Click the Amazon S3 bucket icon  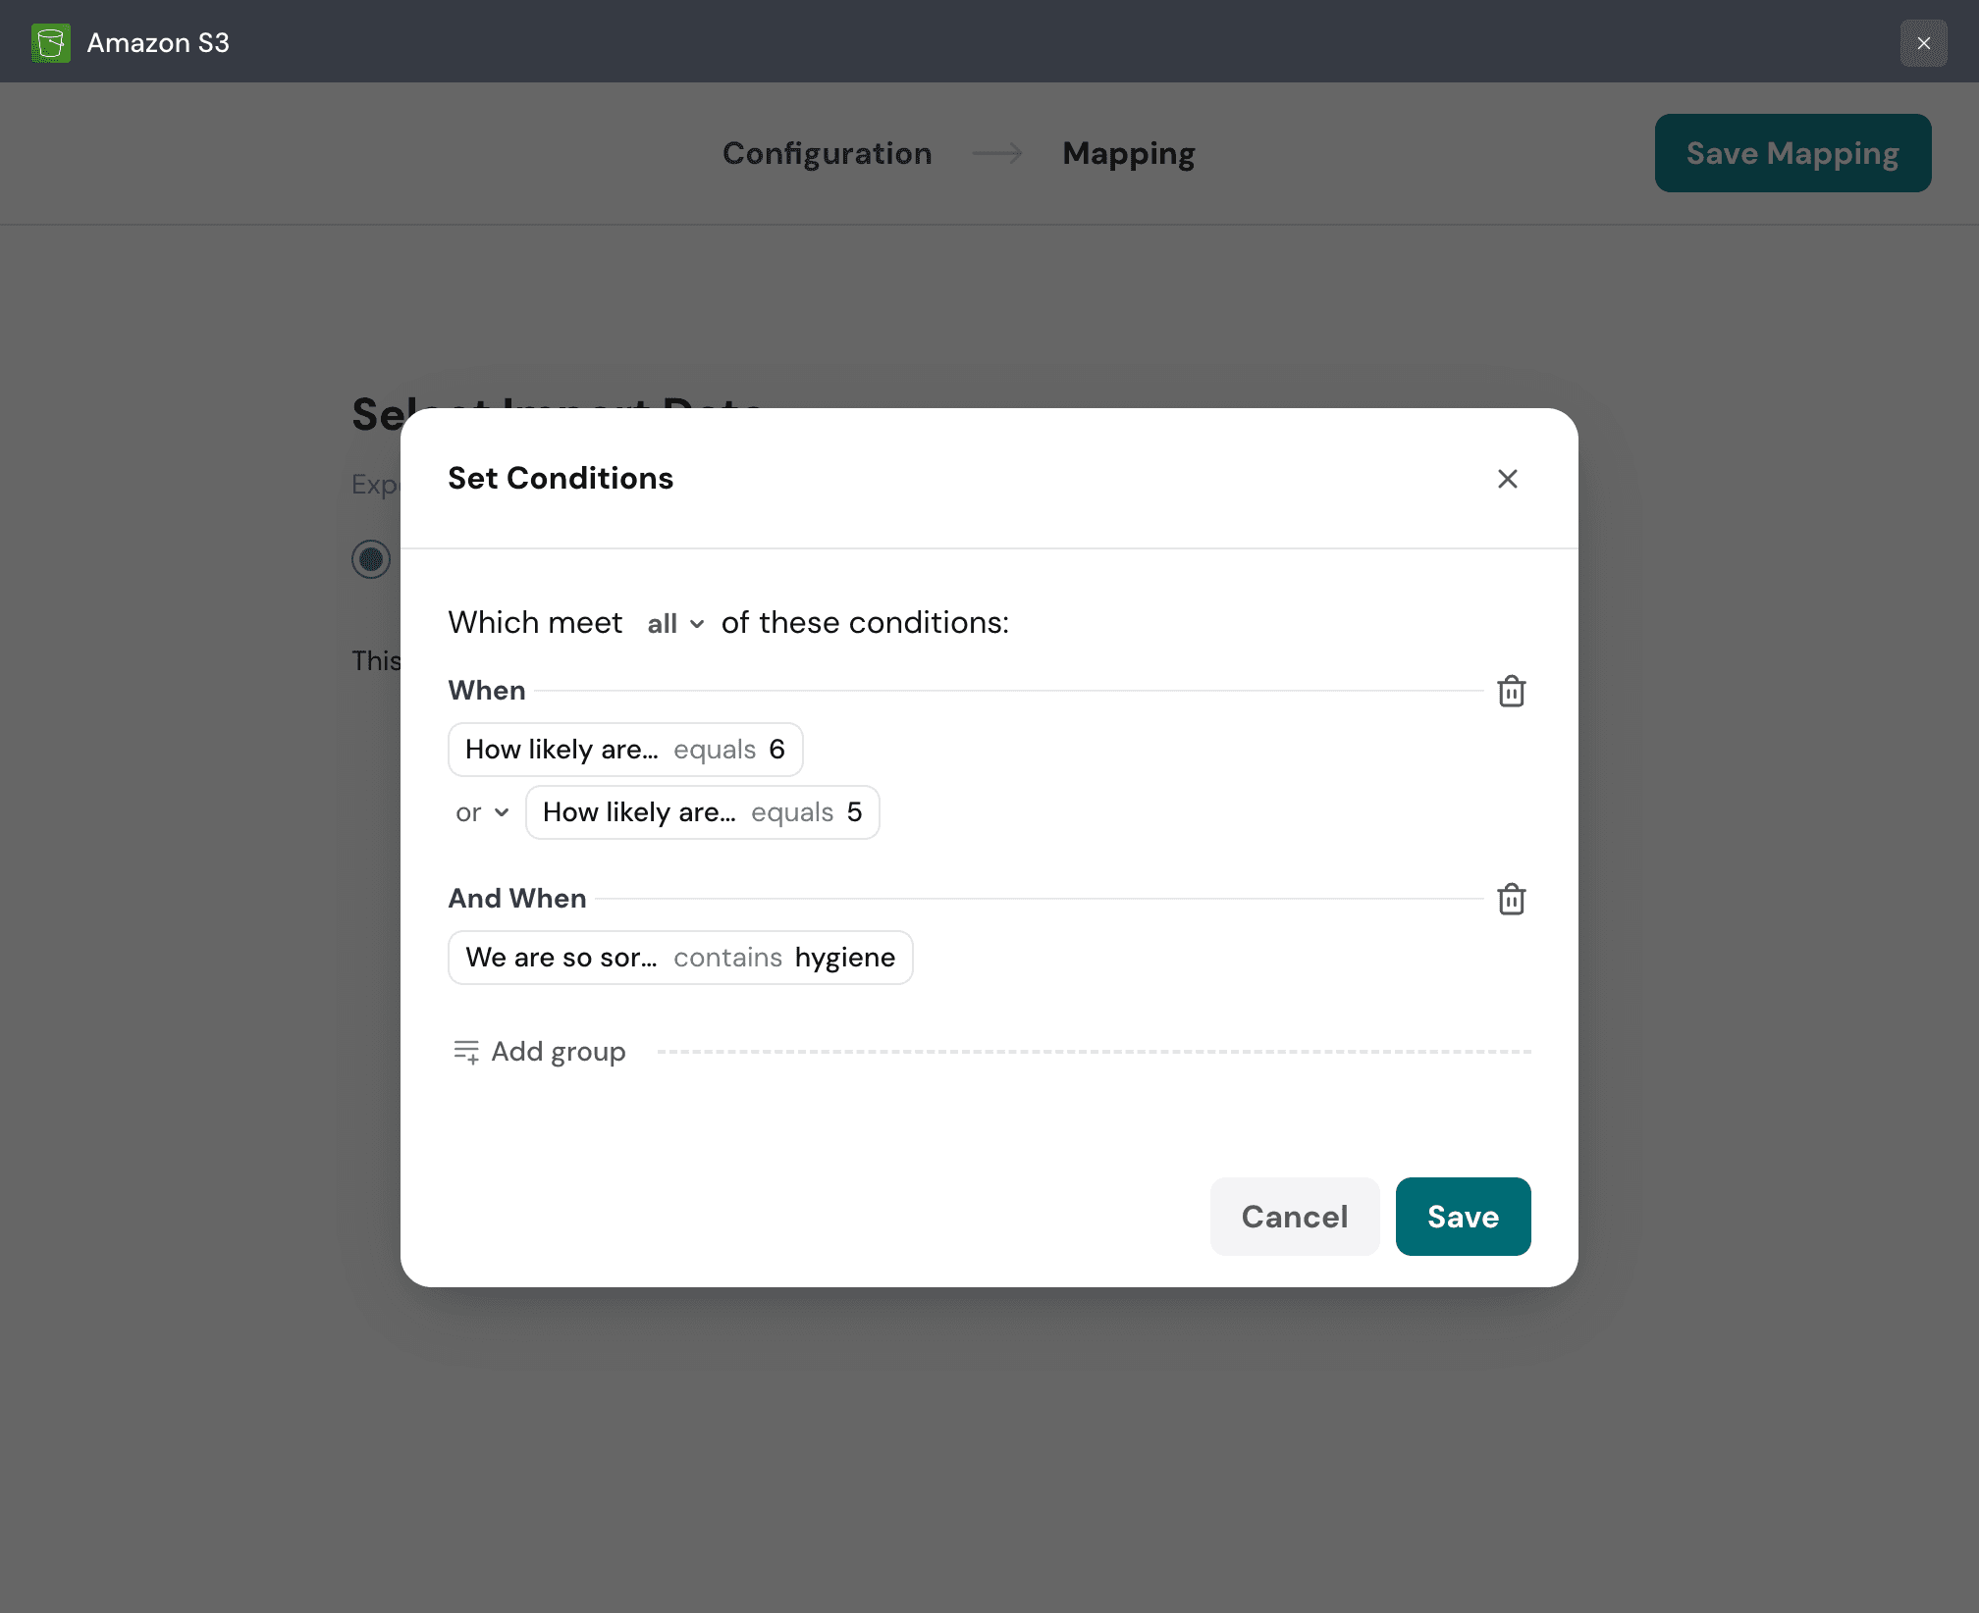point(51,43)
